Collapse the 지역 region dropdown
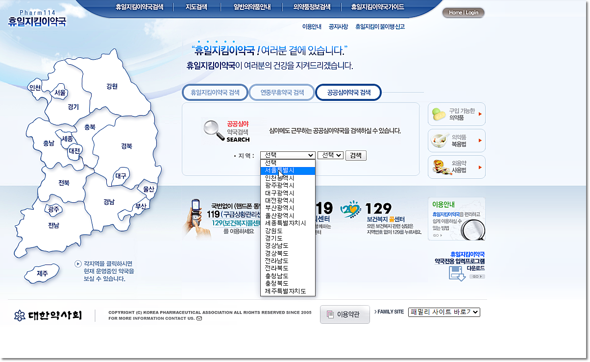Screen dimensions: 590x362 [x=288, y=155]
